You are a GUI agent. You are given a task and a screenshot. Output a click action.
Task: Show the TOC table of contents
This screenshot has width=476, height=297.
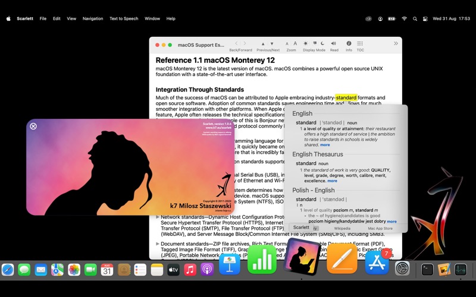point(360,43)
